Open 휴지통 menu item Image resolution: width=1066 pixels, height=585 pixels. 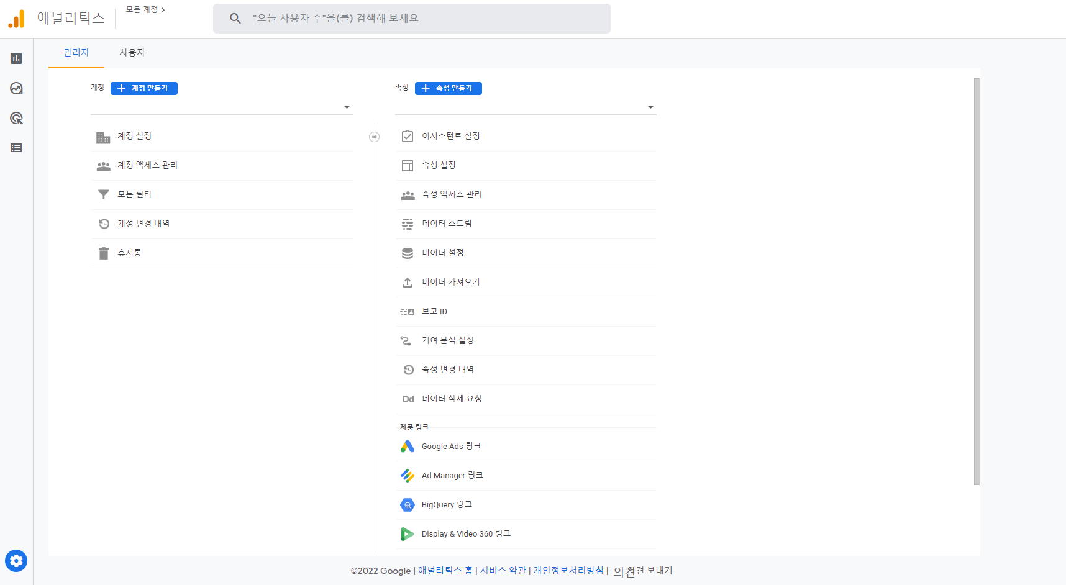point(222,253)
